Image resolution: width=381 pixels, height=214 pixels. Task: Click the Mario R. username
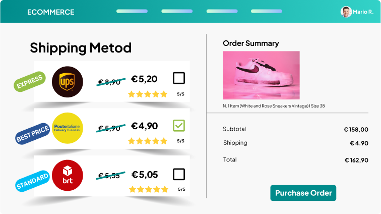tap(363, 12)
